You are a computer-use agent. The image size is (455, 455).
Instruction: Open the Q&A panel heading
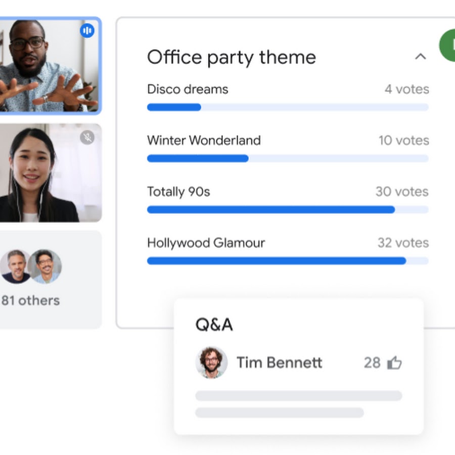[214, 325]
